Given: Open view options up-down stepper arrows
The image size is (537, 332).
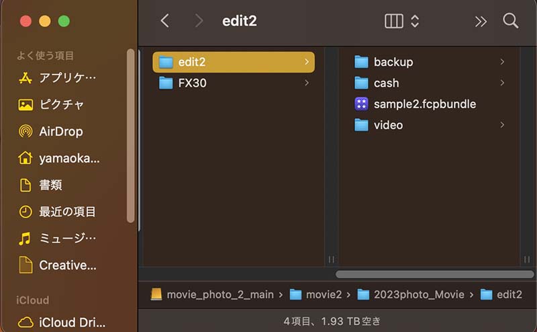Looking at the screenshot, I should point(415,21).
